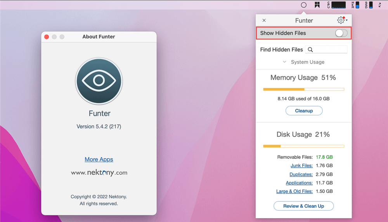This screenshot has width=388, height=222.
Task: Open the CPU monitor in menu bar
Action: (x=336, y=5)
